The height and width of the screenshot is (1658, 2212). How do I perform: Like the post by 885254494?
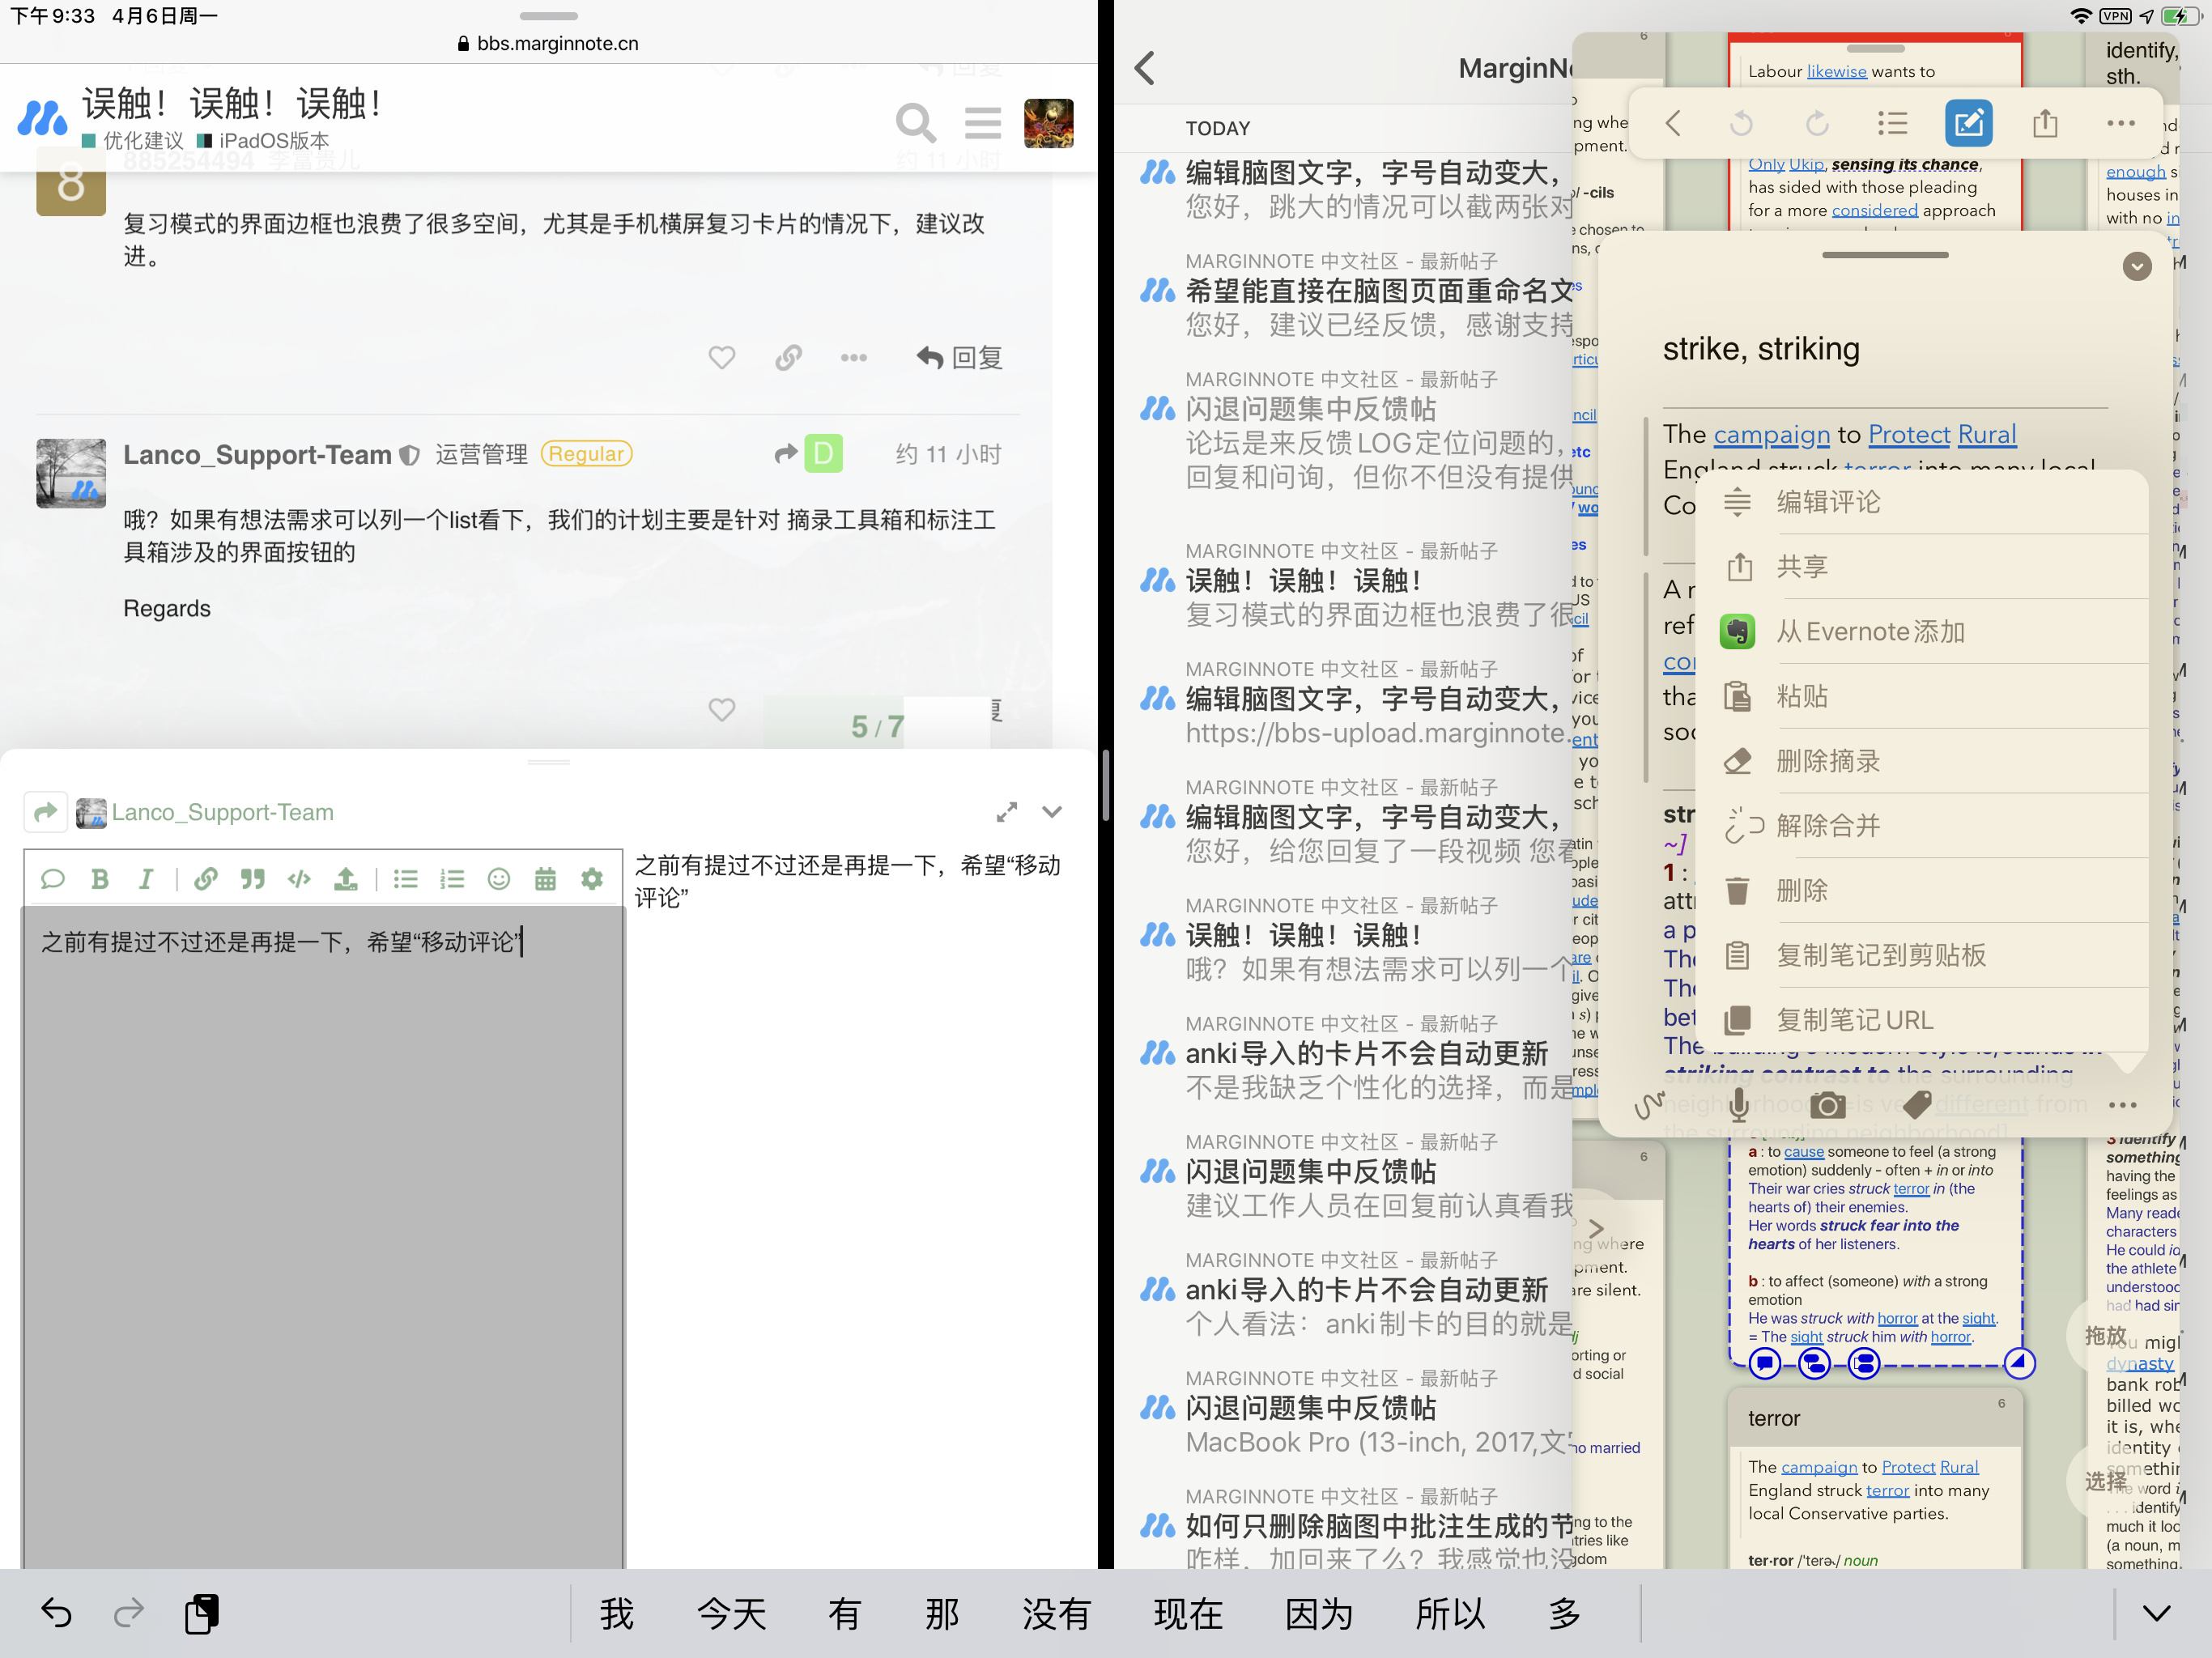click(x=721, y=357)
